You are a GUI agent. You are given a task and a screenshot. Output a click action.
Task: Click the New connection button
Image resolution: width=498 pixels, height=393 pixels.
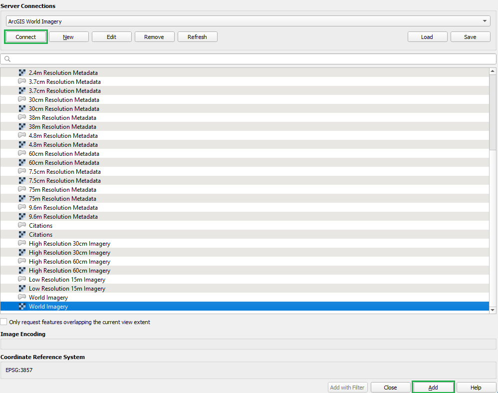[x=68, y=37]
